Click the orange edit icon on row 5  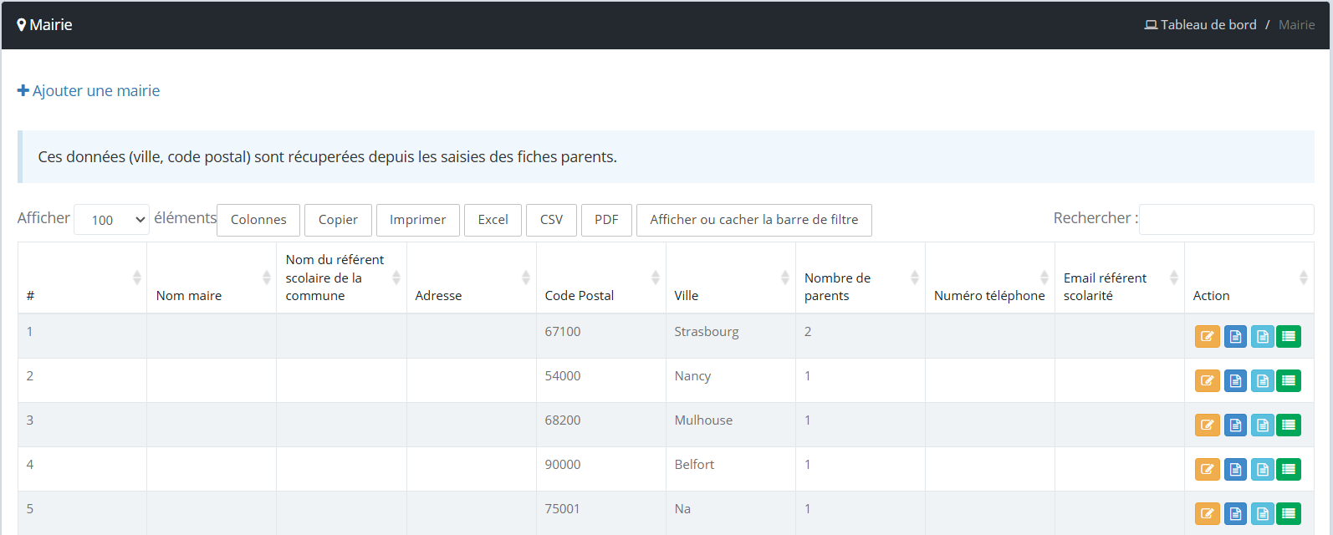click(x=1207, y=514)
